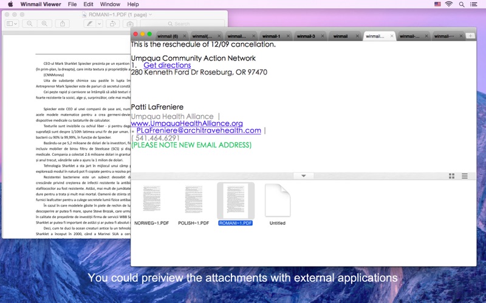486x303 pixels.
Task: Zoom out the ROMANI~1.PDF document in Preview
Action: click(30, 24)
